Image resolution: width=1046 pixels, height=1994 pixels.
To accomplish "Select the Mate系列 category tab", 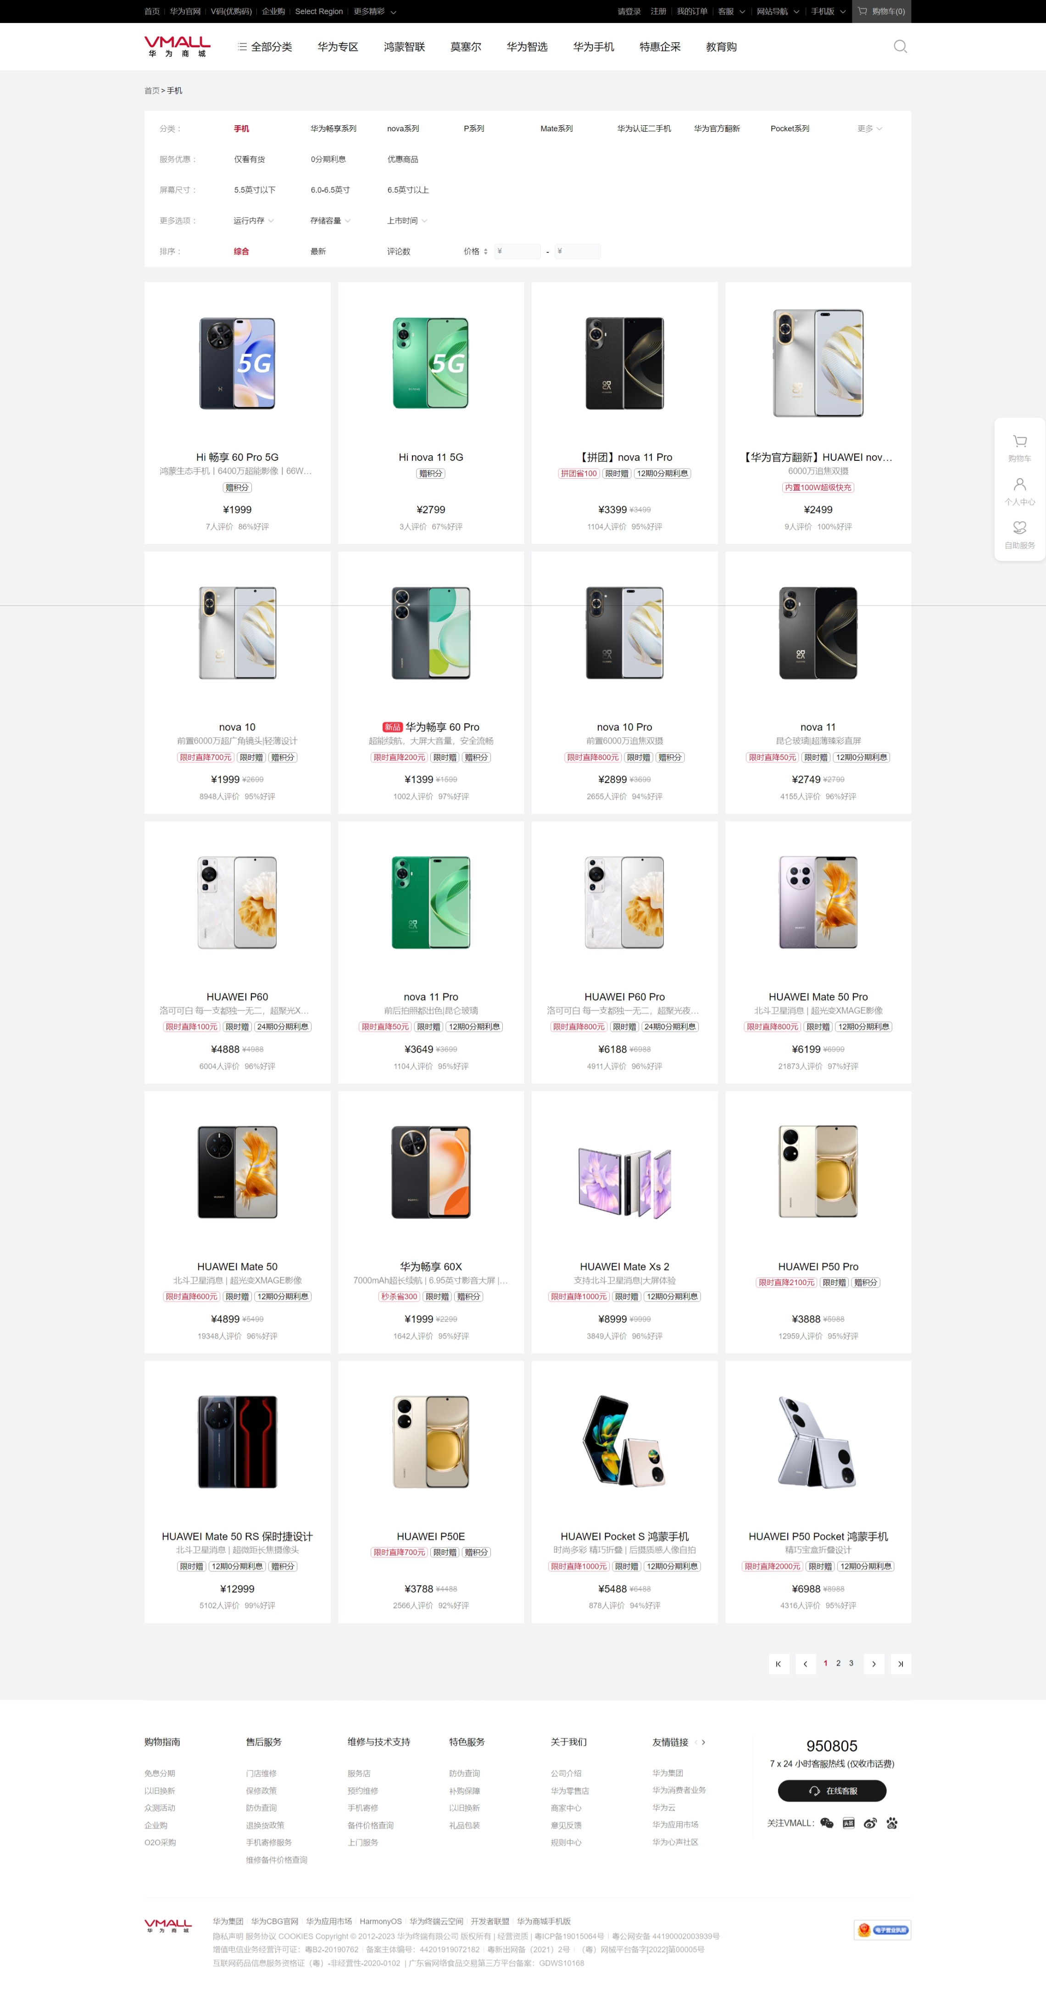I will coord(556,128).
